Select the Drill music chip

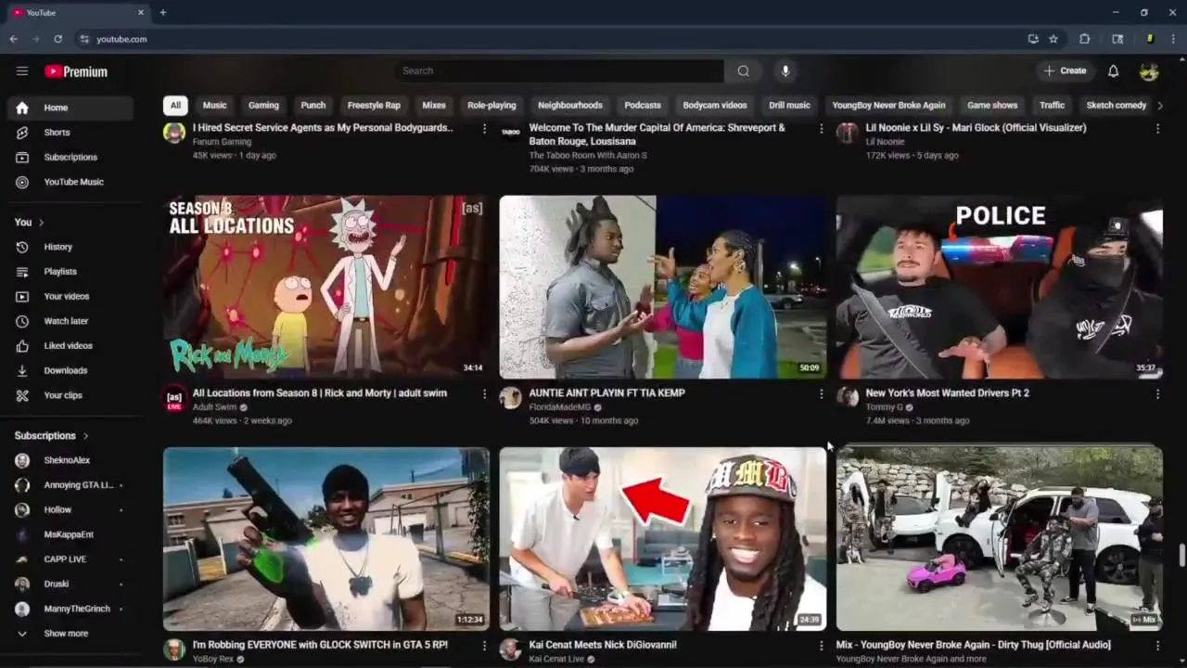click(789, 106)
